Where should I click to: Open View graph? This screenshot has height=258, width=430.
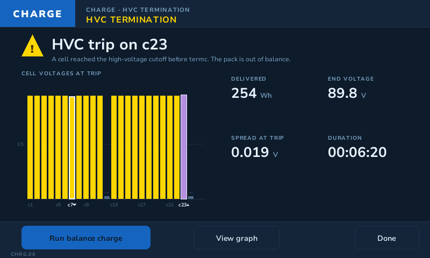pos(236,238)
